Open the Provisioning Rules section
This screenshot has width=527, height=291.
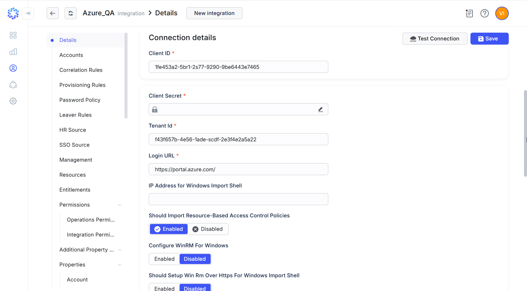point(82,85)
